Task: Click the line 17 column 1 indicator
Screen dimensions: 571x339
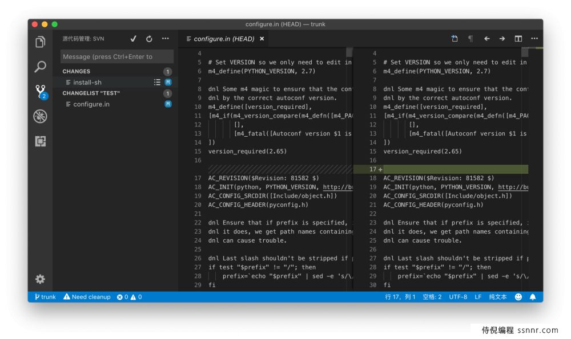Action: [400, 297]
